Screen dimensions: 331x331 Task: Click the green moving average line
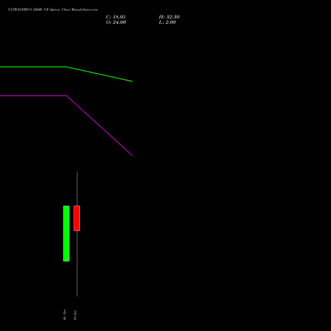point(66,67)
